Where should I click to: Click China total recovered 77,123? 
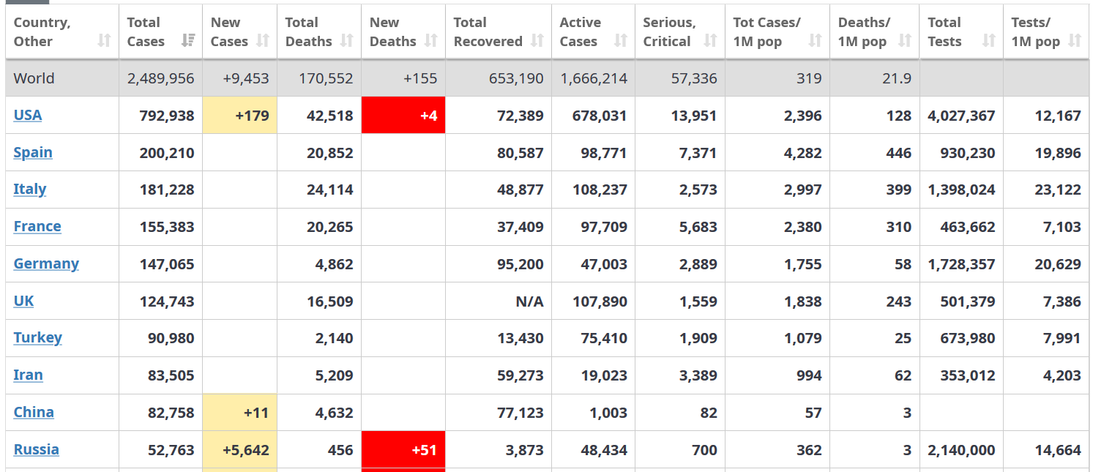[x=521, y=413]
